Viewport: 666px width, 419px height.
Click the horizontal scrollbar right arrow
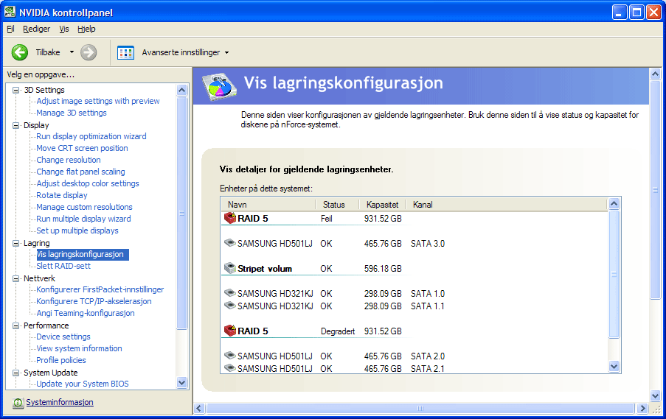click(642, 409)
